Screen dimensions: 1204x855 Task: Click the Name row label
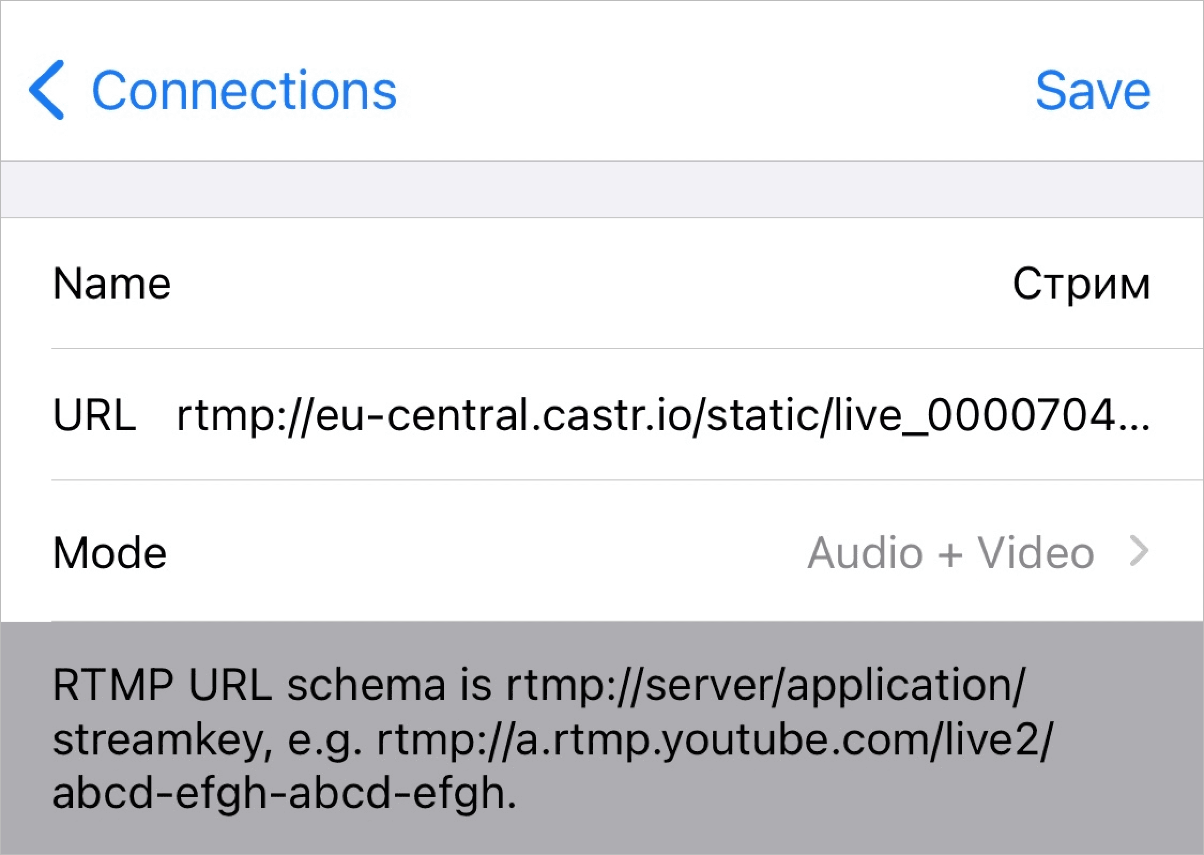[112, 284]
